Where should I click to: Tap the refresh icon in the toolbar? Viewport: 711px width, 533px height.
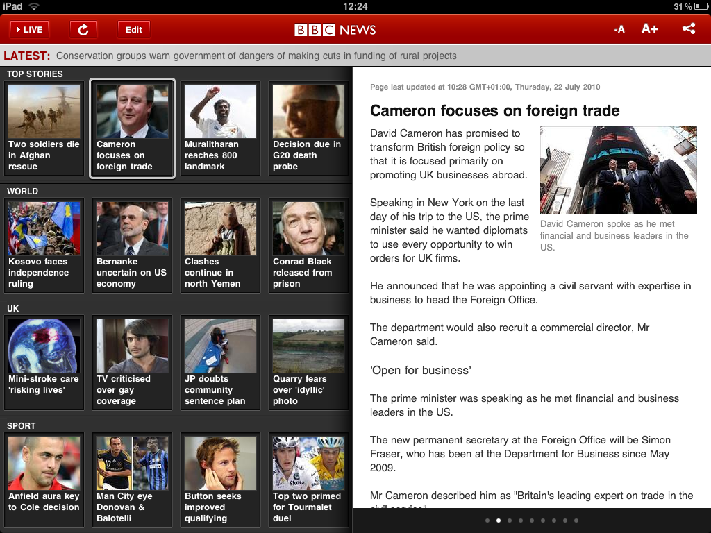coord(83,29)
